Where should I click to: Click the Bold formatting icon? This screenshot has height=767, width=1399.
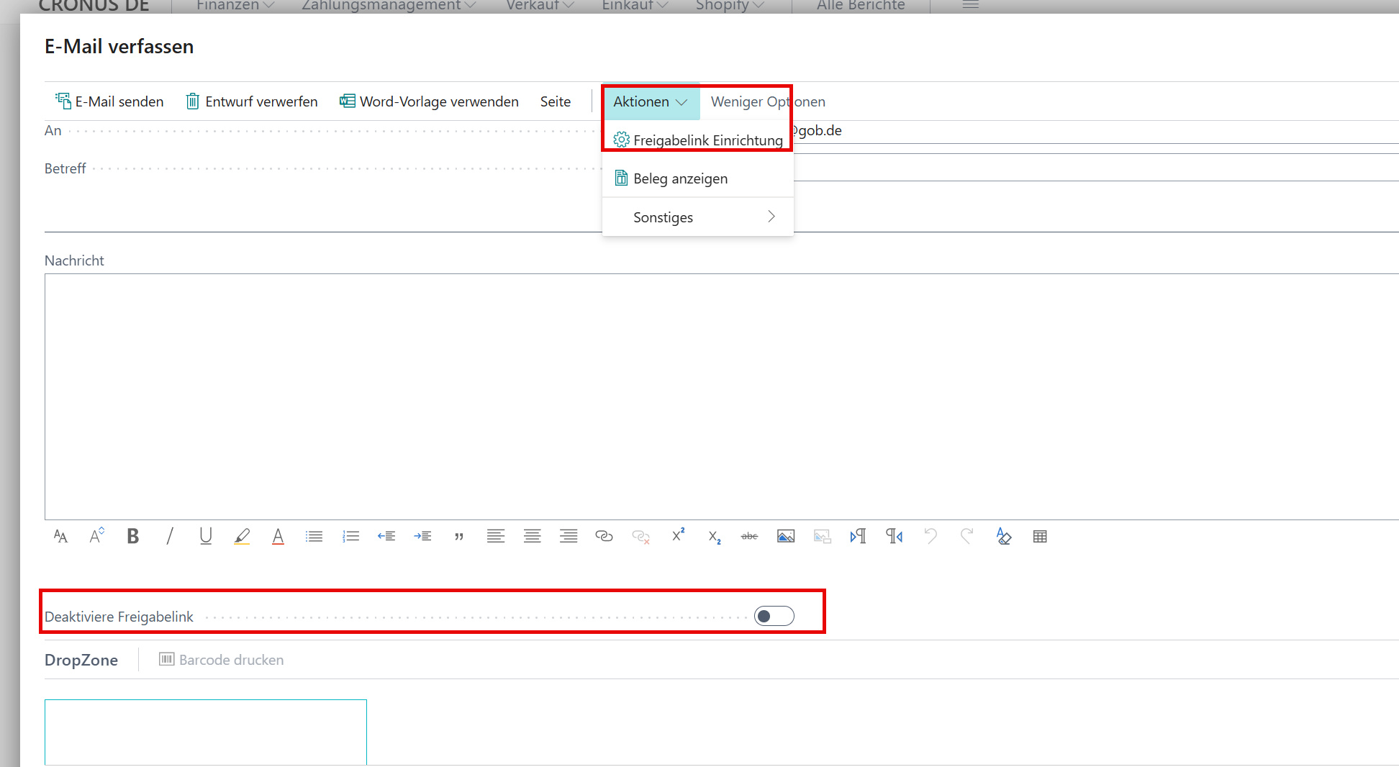[x=133, y=536]
